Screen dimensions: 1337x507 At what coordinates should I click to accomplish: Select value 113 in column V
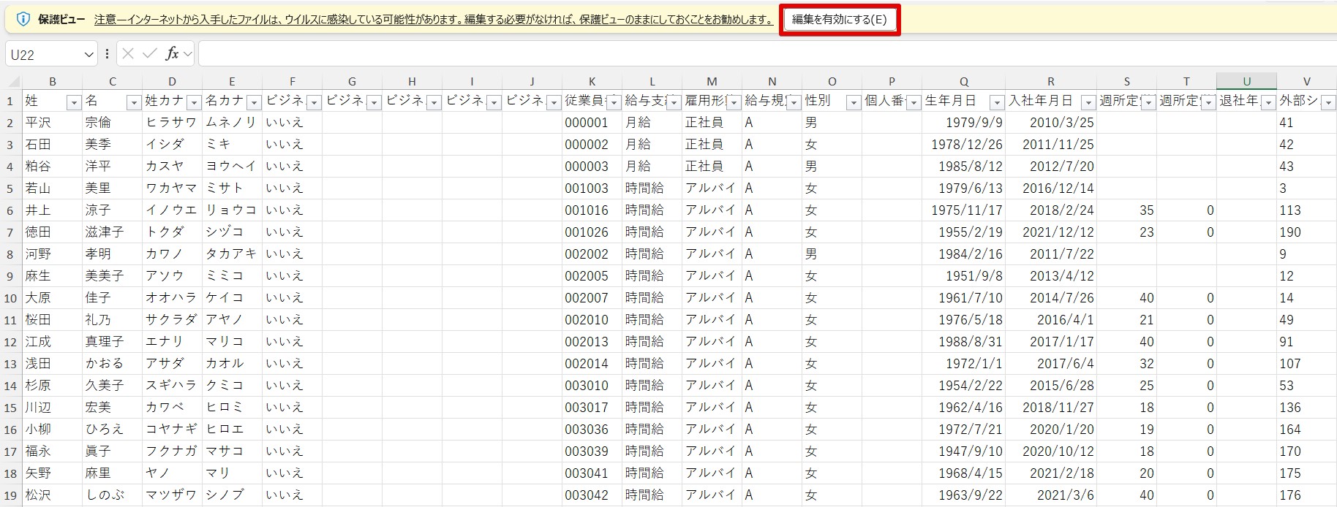tap(1306, 210)
